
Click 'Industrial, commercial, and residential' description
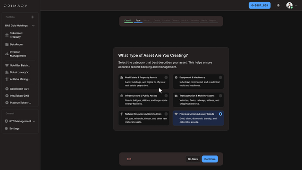pyautogui.click(x=199, y=84)
